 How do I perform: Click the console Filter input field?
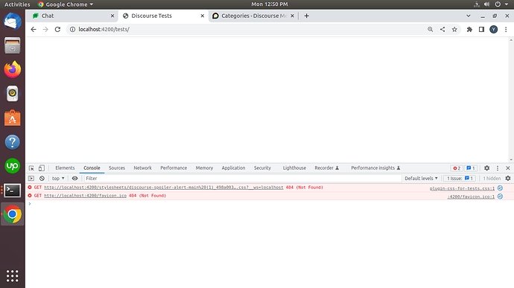click(243, 179)
